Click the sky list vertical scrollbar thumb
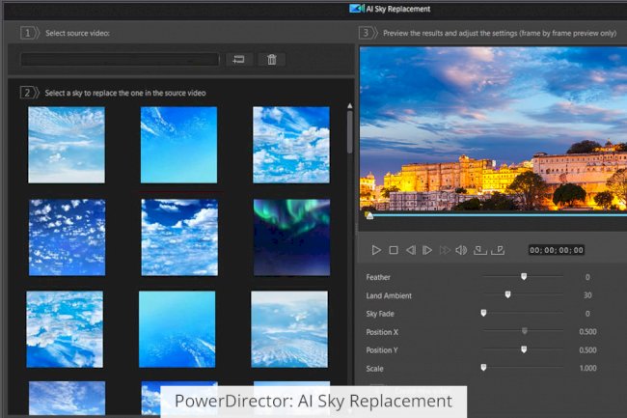This screenshot has height=418, width=627. 350,132
